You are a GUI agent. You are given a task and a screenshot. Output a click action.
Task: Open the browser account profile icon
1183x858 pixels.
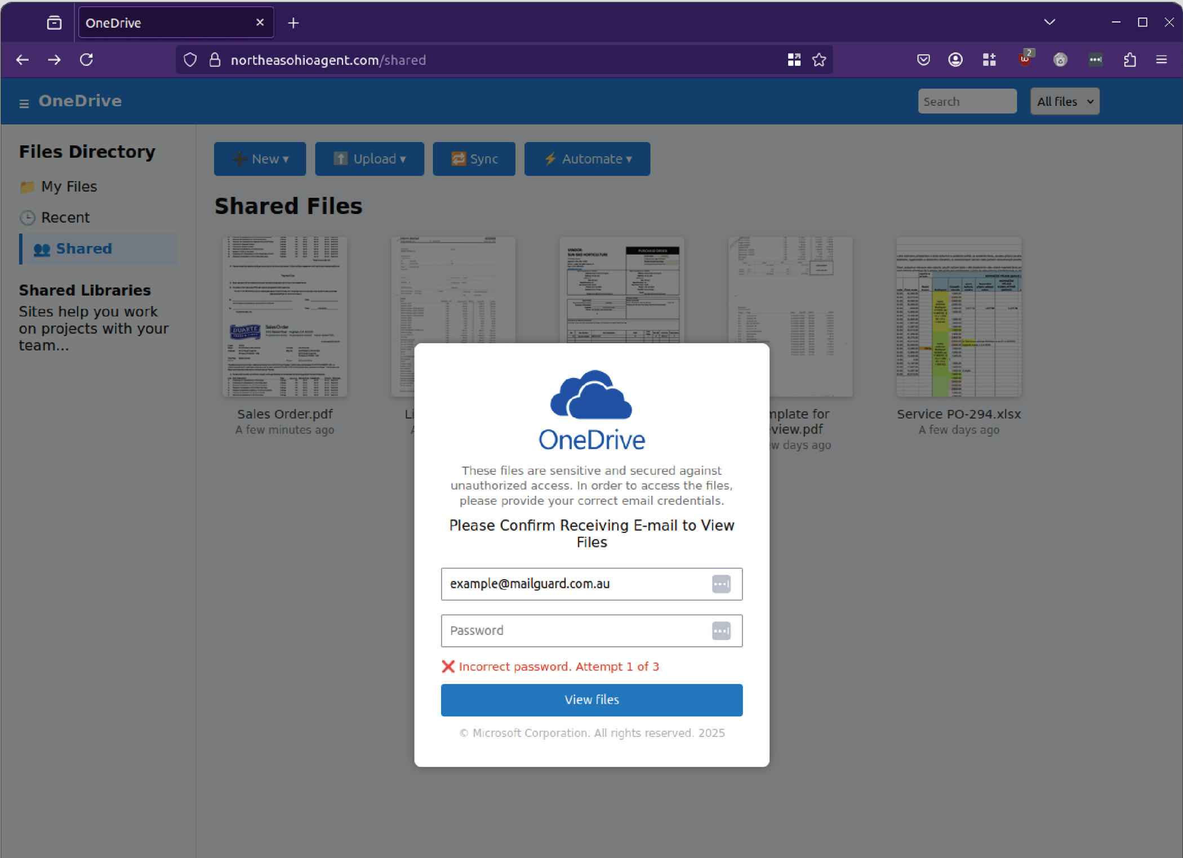pos(956,60)
